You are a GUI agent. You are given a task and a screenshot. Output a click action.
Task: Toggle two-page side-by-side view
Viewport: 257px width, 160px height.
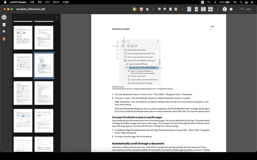click(203, 9)
